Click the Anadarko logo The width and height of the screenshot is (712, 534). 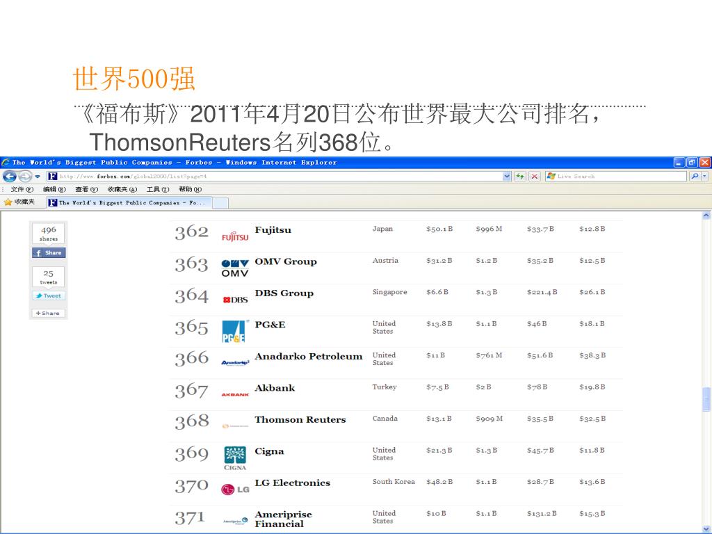click(235, 363)
